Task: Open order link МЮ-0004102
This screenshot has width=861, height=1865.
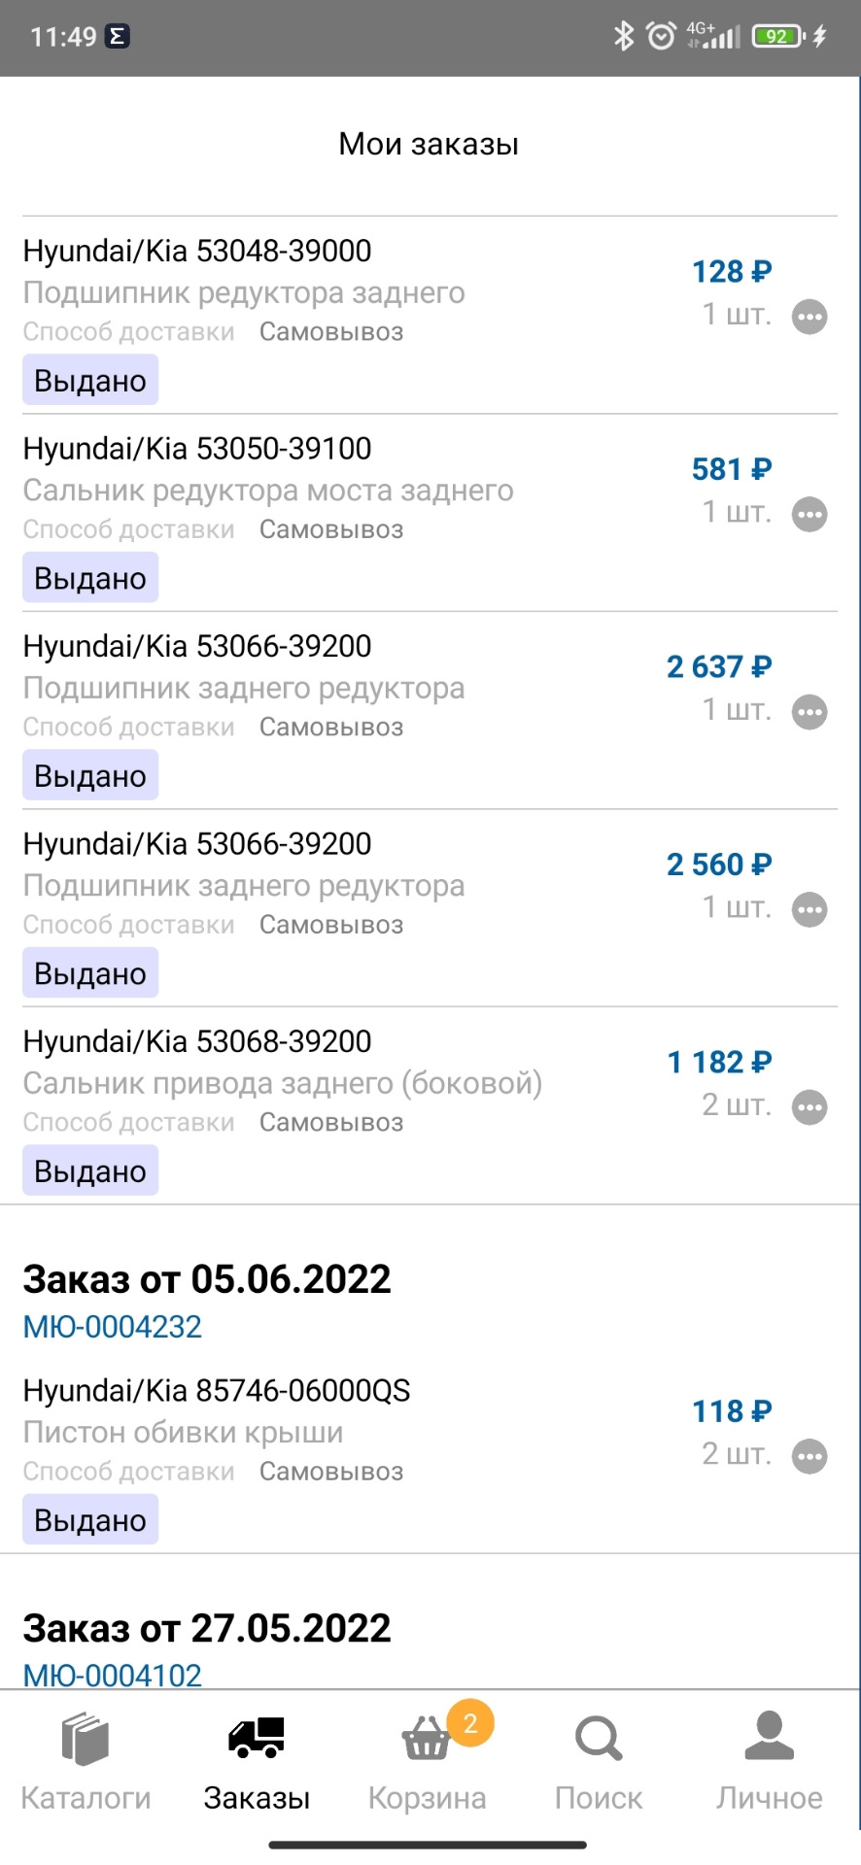Action: (113, 1675)
